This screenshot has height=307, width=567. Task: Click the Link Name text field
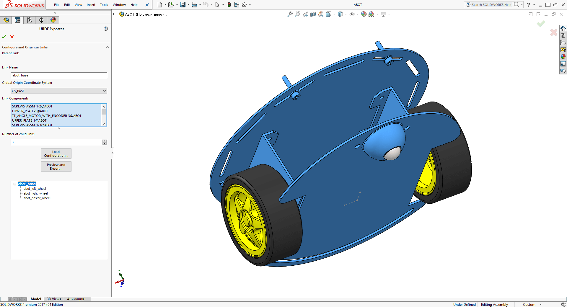(59, 75)
